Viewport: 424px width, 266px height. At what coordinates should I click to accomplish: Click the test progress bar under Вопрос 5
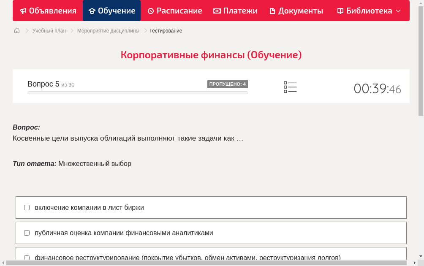[137, 92]
